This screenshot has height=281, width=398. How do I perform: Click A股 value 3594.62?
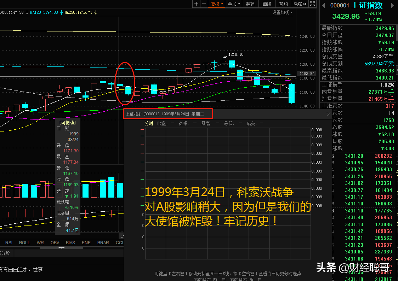(x=385, y=127)
